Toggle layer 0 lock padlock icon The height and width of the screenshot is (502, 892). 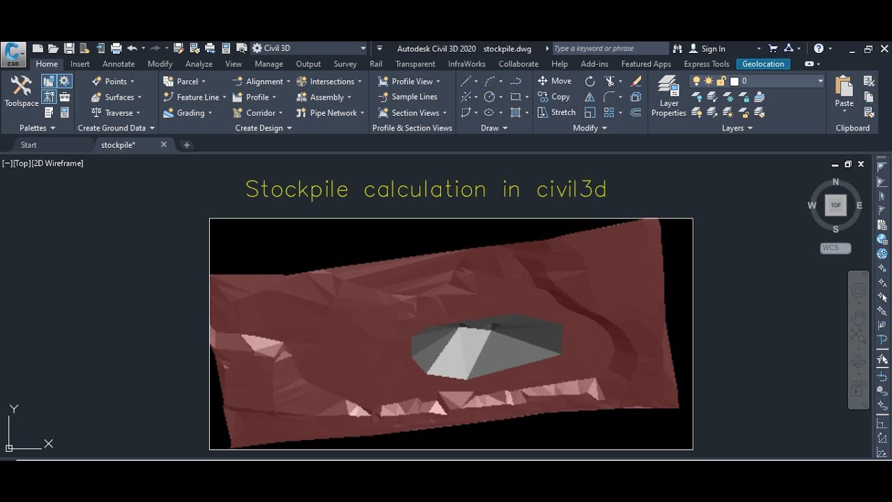[x=721, y=81]
